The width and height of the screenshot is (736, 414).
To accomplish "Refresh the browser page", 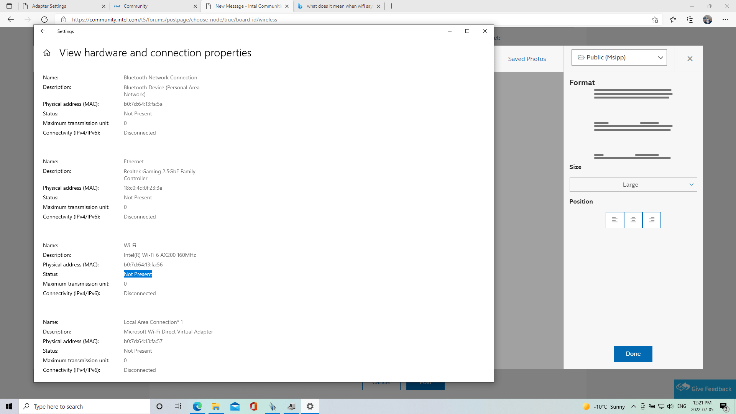I will click(x=44, y=20).
